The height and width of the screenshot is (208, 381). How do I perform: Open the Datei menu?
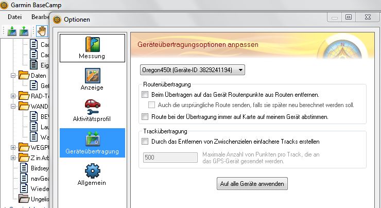pos(14,17)
